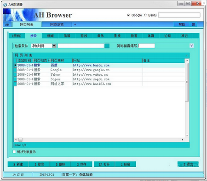Click the 14:17:15 time in the status bar
Screen dimensions: 207x181
click(x=18, y=175)
